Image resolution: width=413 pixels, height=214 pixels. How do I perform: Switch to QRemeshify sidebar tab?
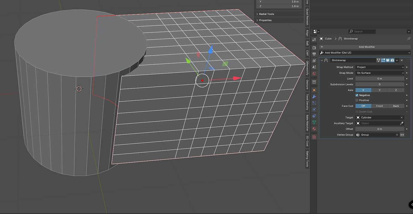(x=307, y=68)
